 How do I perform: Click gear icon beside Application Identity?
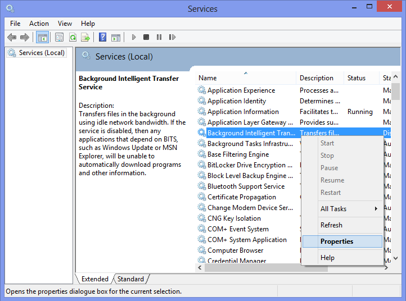coord(202,101)
